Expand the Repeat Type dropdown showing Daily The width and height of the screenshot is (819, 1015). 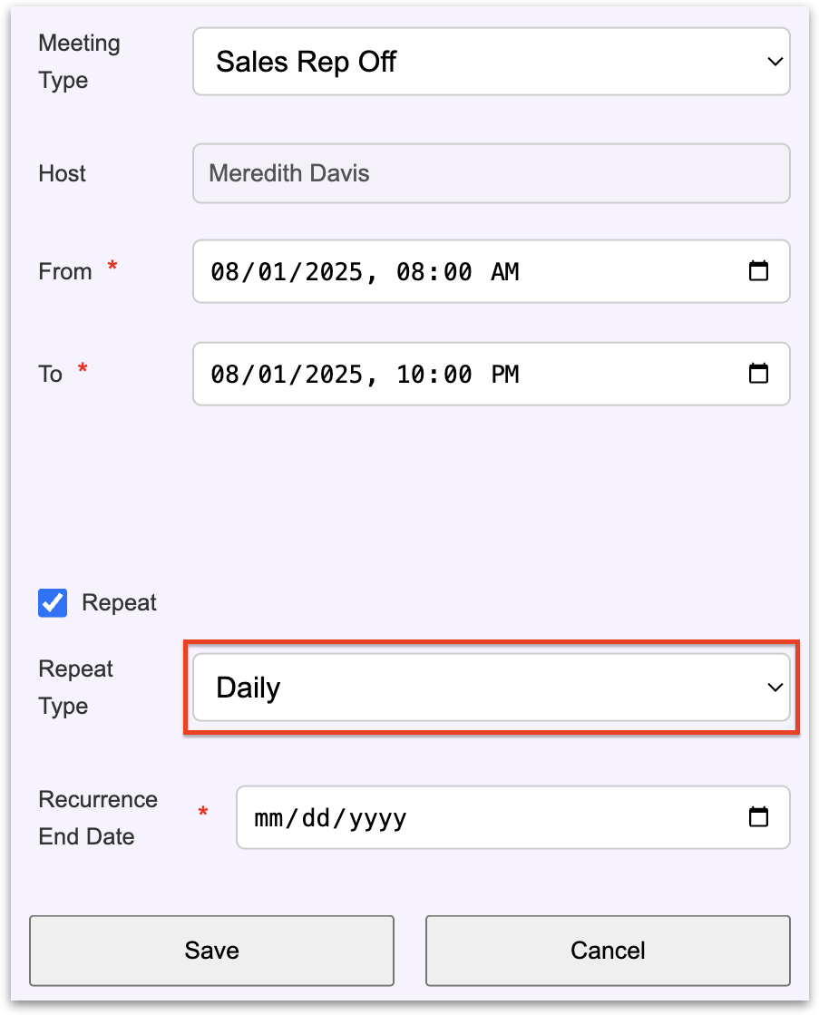click(x=491, y=688)
